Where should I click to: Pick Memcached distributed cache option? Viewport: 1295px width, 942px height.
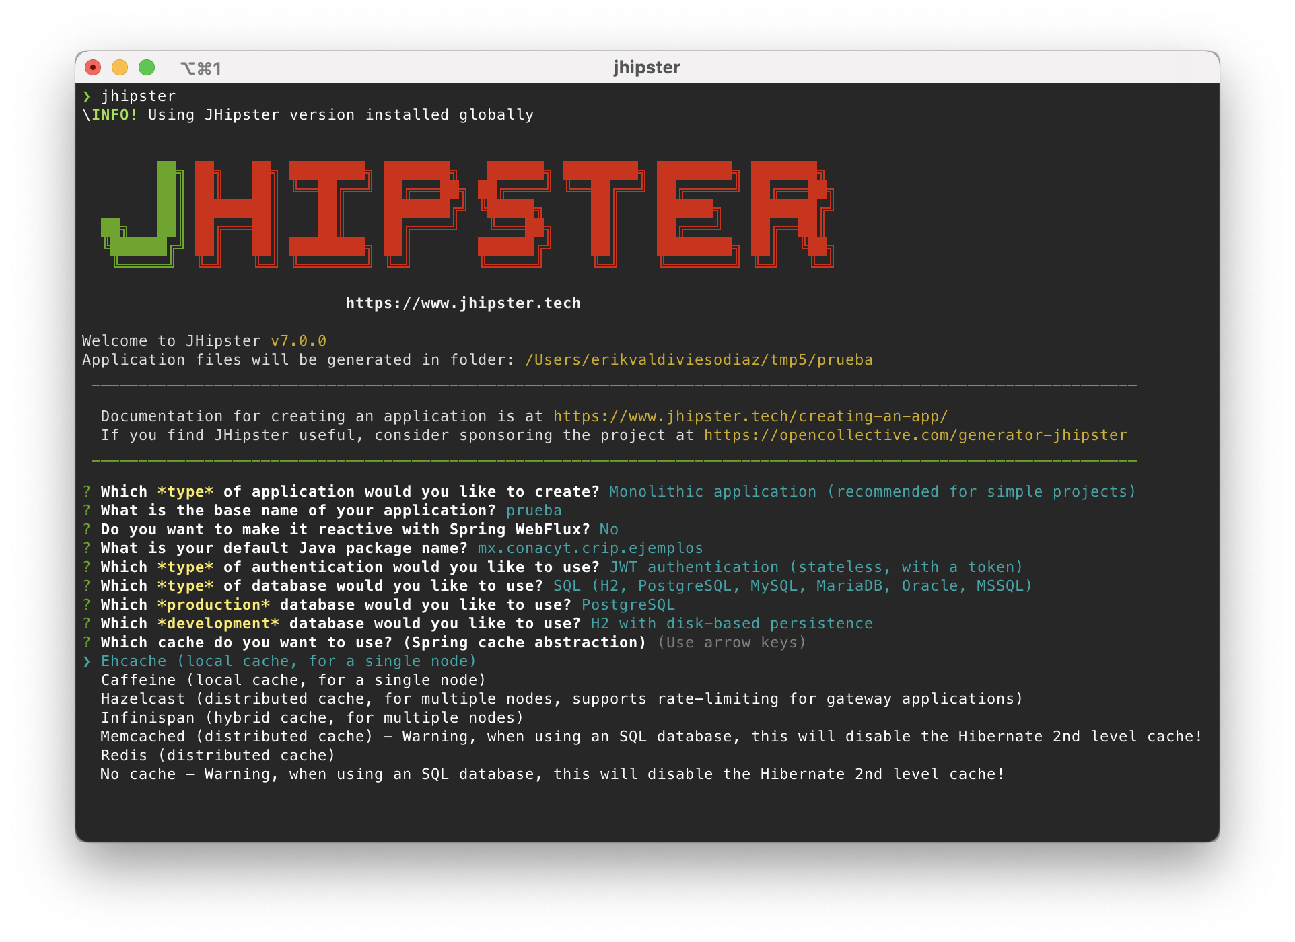click(x=652, y=737)
